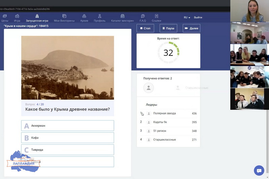
Task: Click the Полярная звезда leader name
Action: [164, 114]
